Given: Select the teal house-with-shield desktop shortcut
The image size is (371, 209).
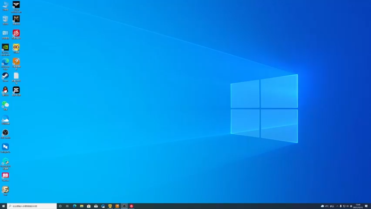Looking at the screenshot, I should [x=6, y=163].
